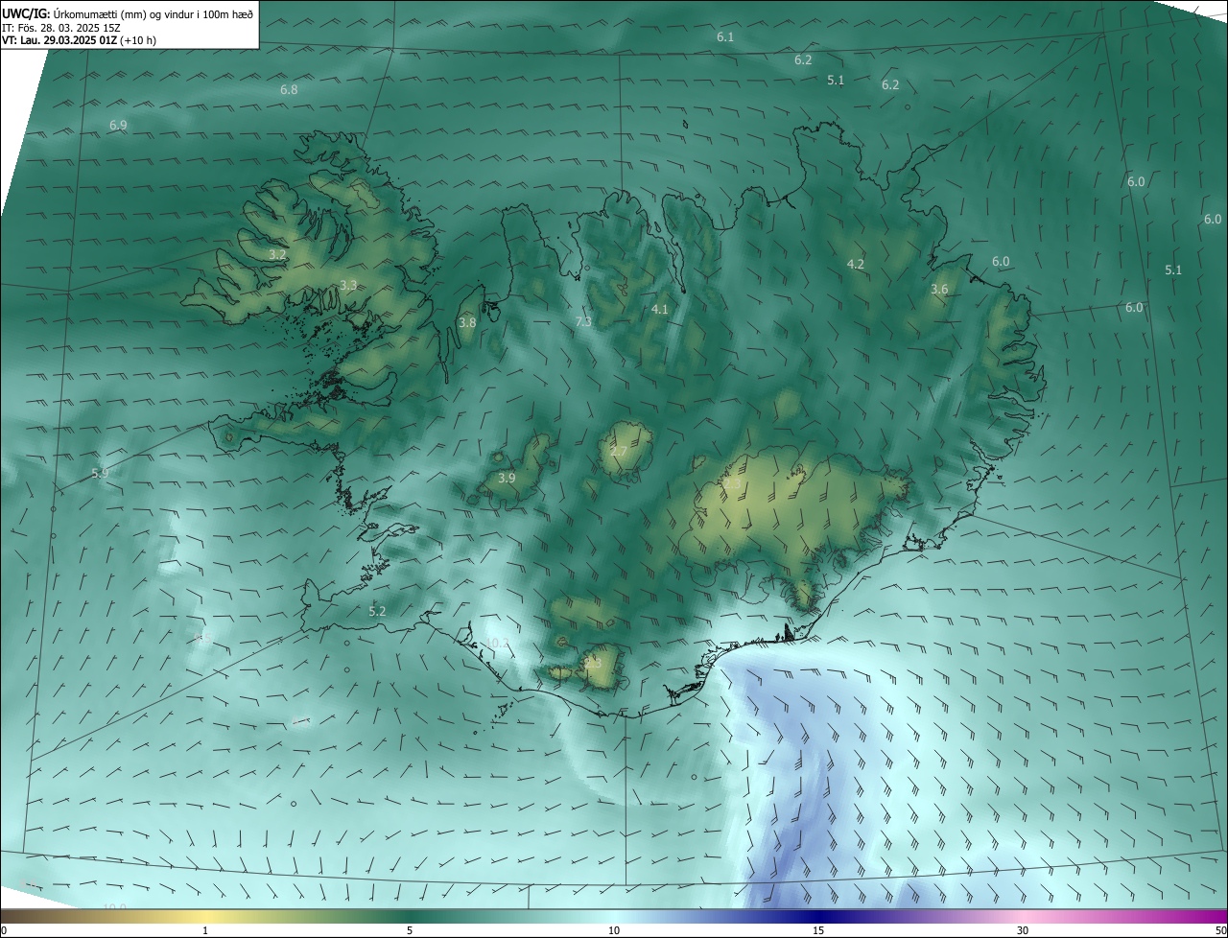Click the 7.3 value on the map
Viewport: 1228px width, 938px height.
pos(583,322)
